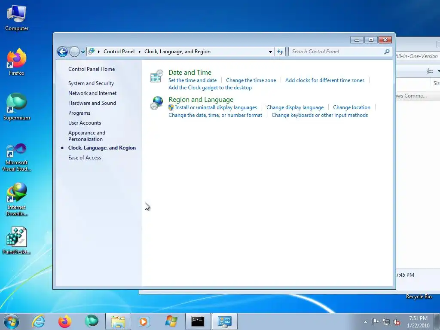Click the Refresh button in address bar
The image size is (440, 330).
(x=280, y=52)
